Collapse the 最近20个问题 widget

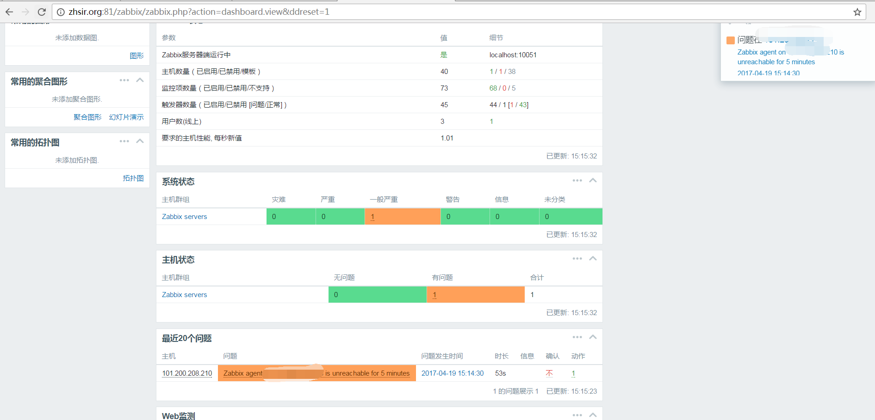click(x=593, y=337)
